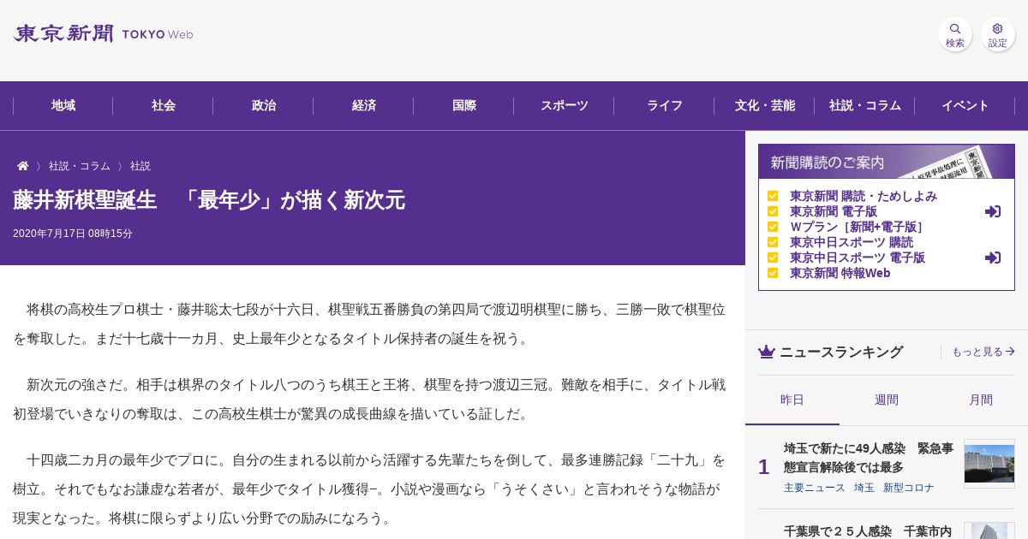
Task: Click the 東京新聞 TOKYO Web logo
Action: [x=103, y=34]
